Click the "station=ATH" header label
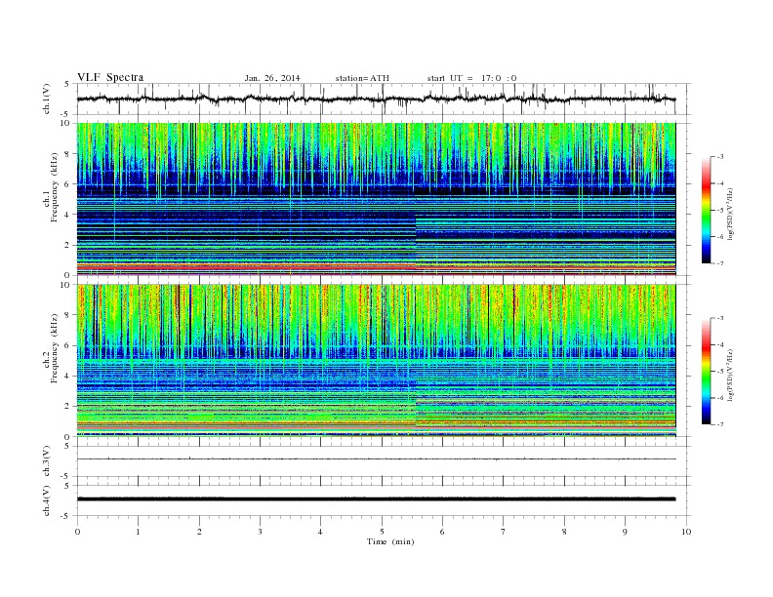This screenshot has height=597, width=773. pyautogui.click(x=362, y=78)
